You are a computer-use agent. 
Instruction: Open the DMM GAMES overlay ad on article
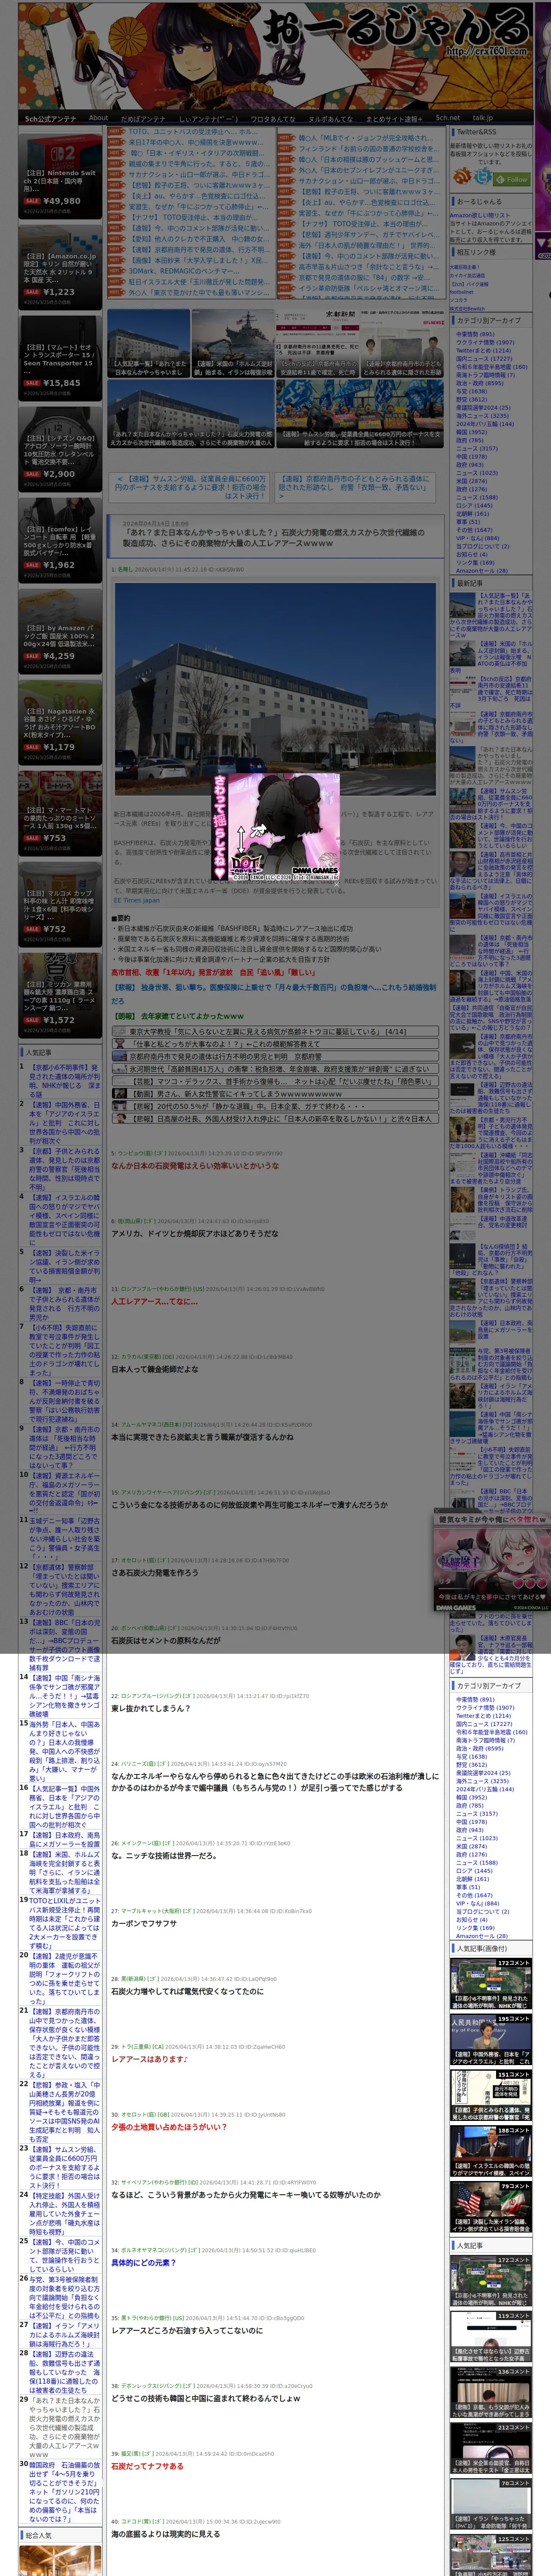point(275,826)
